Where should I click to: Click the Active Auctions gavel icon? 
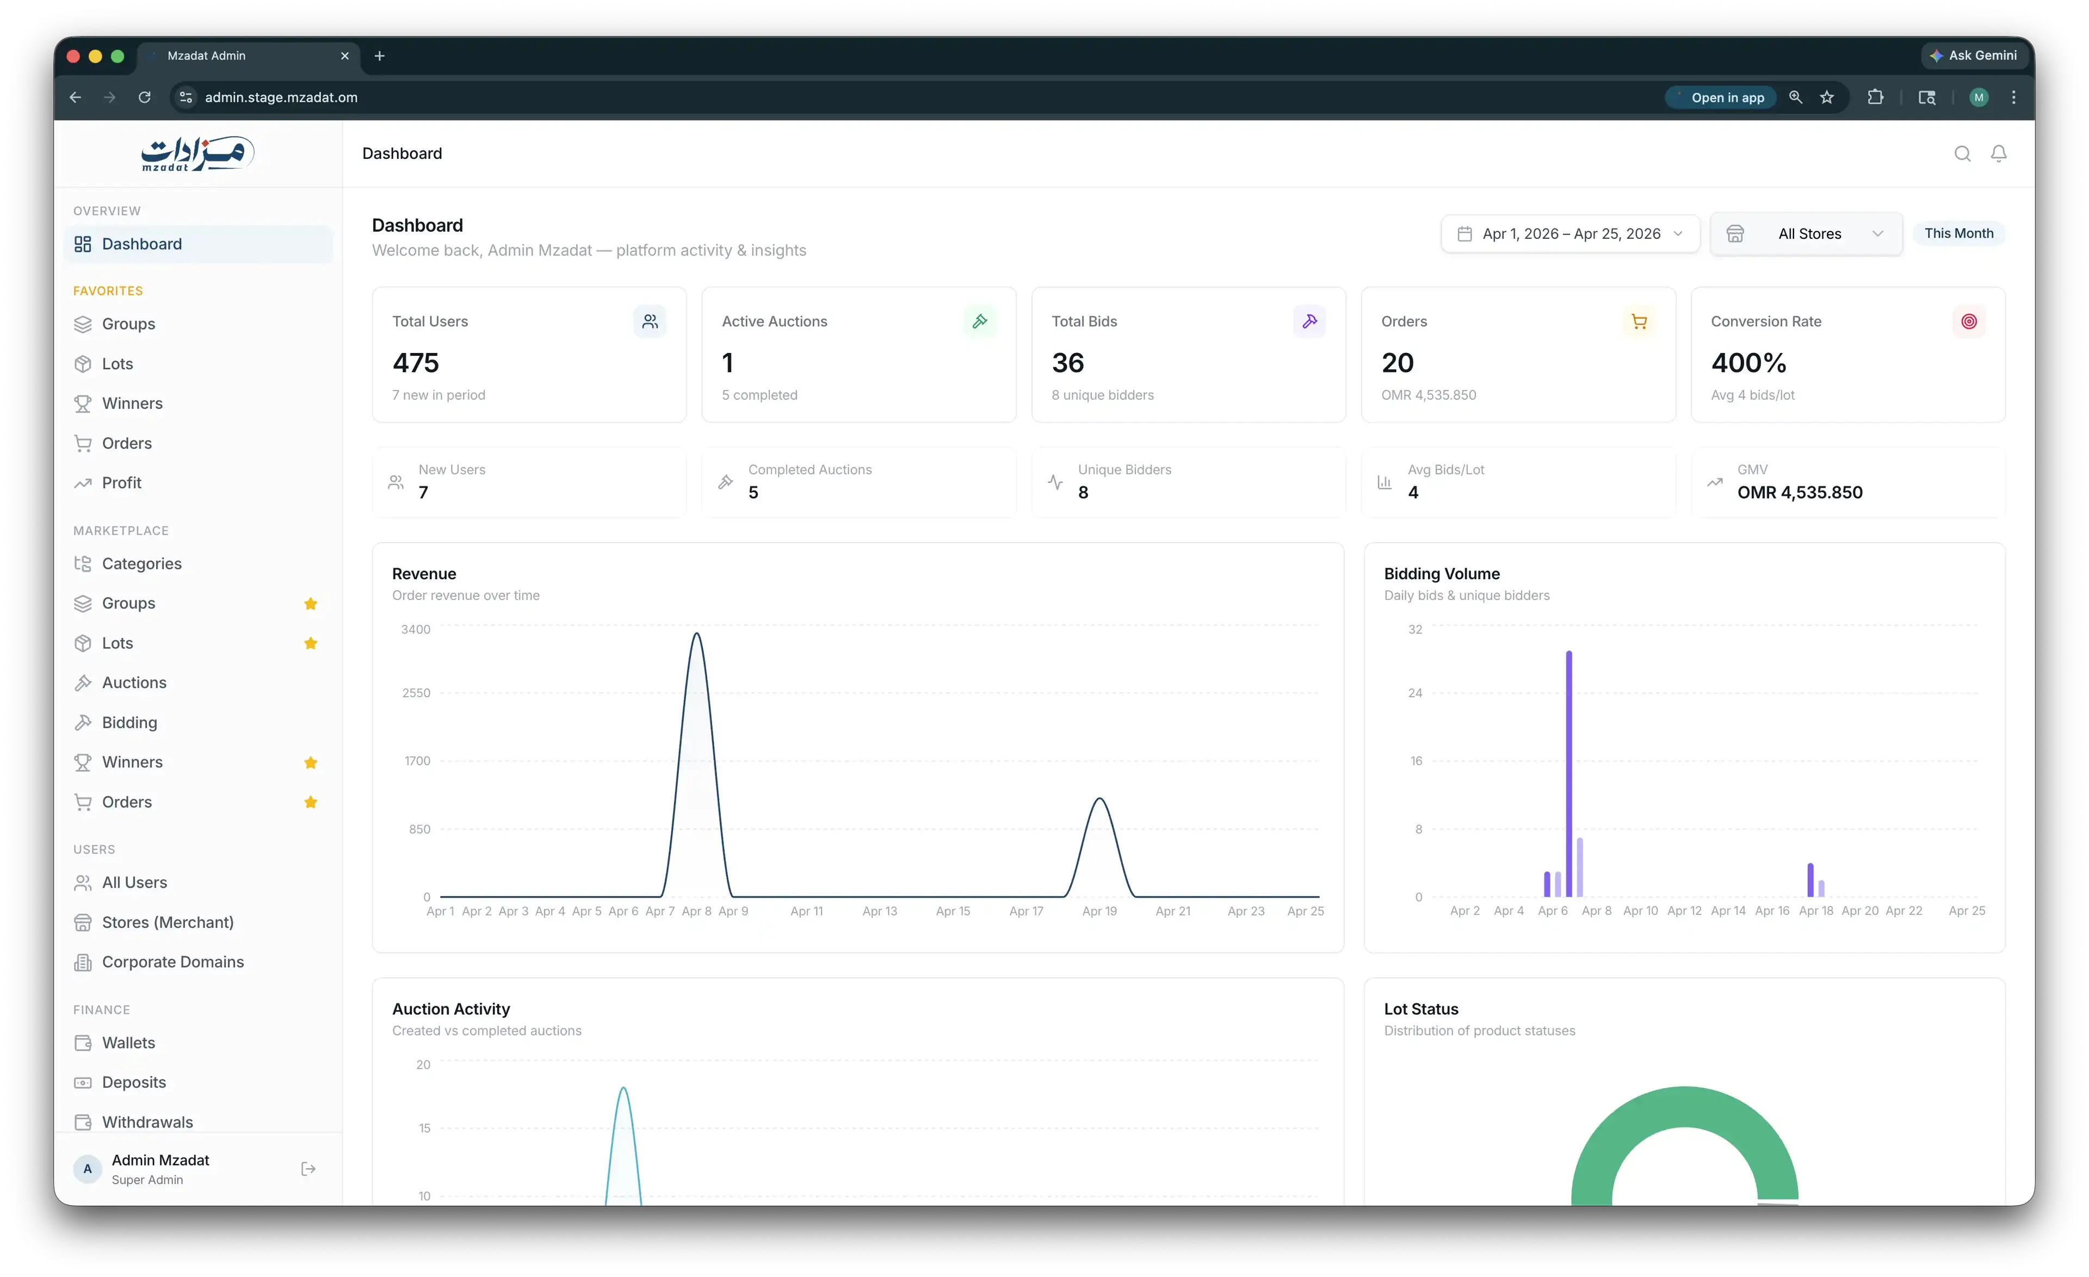click(x=980, y=321)
